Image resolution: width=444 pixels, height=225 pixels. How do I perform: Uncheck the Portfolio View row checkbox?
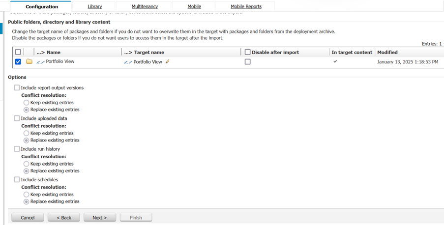point(18,62)
